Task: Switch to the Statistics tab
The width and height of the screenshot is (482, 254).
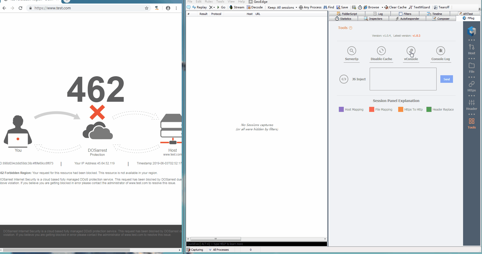Action: pos(343,19)
